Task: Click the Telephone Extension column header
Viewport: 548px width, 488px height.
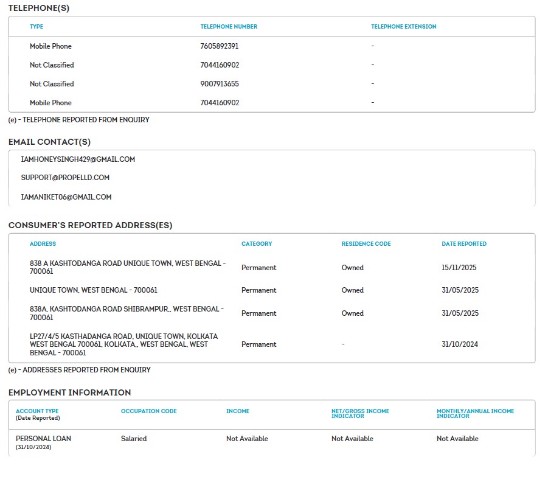Action: (x=403, y=27)
